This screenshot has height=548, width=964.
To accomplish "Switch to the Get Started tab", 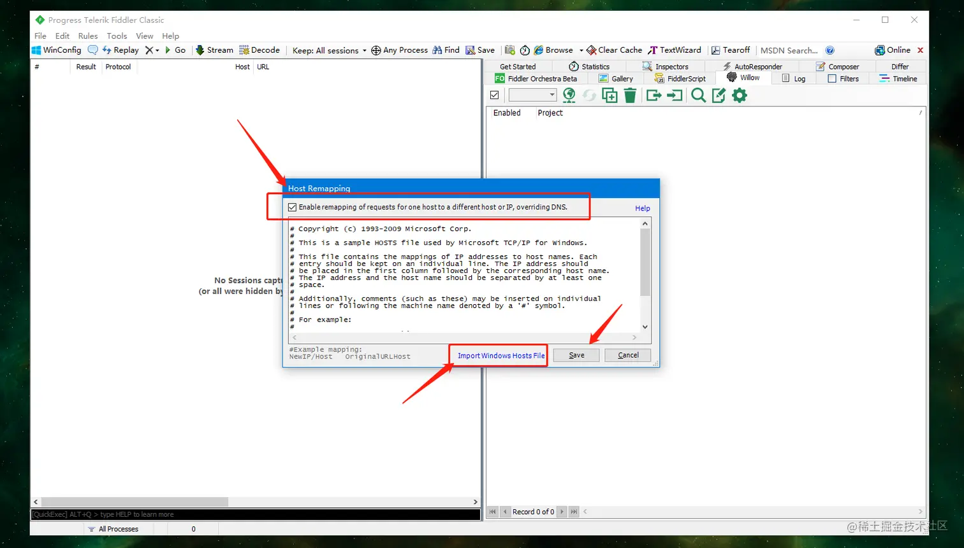I will (x=518, y=66).
